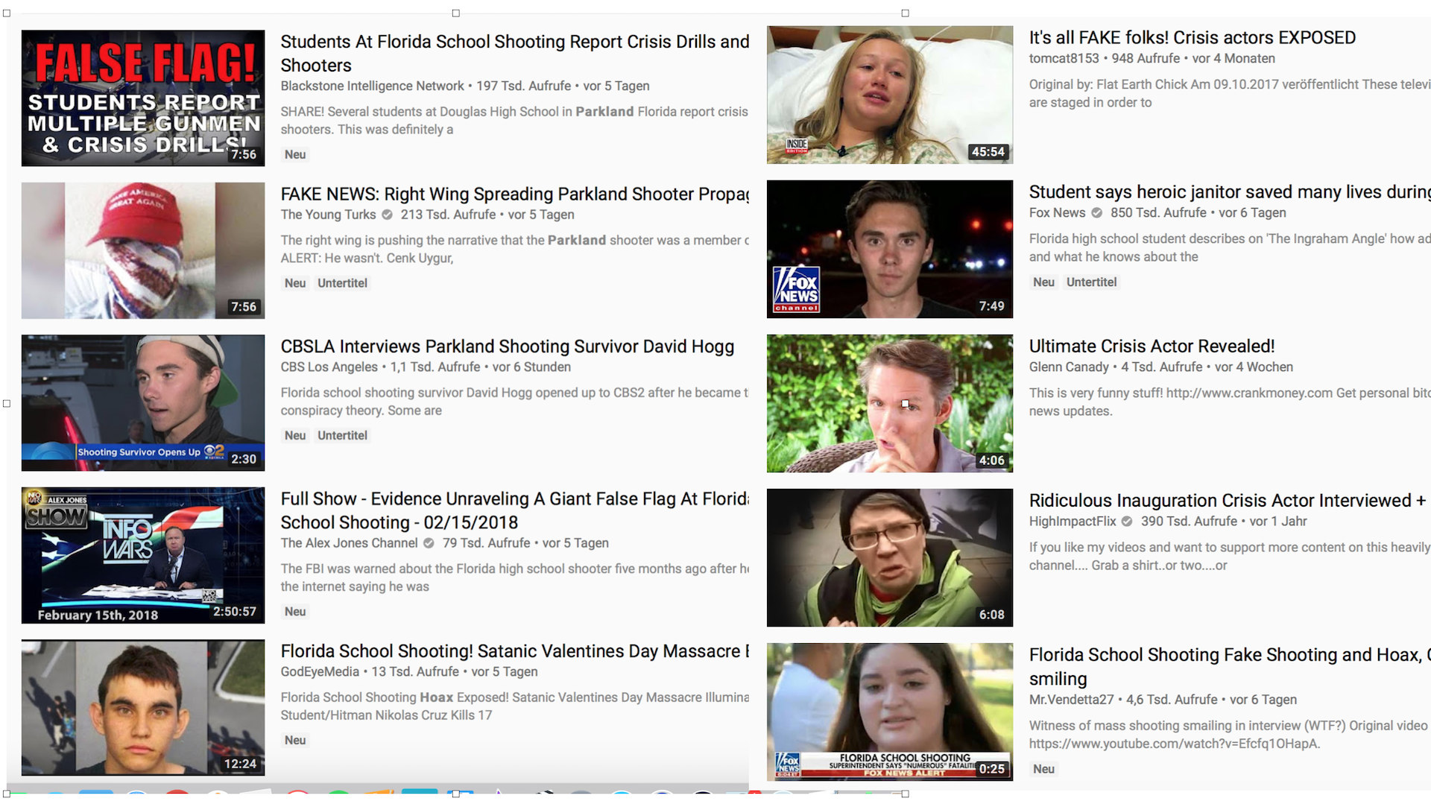1431x807 pixels.
Task: Visit Mr.Vendetta27 channel
Action: 1071,700
